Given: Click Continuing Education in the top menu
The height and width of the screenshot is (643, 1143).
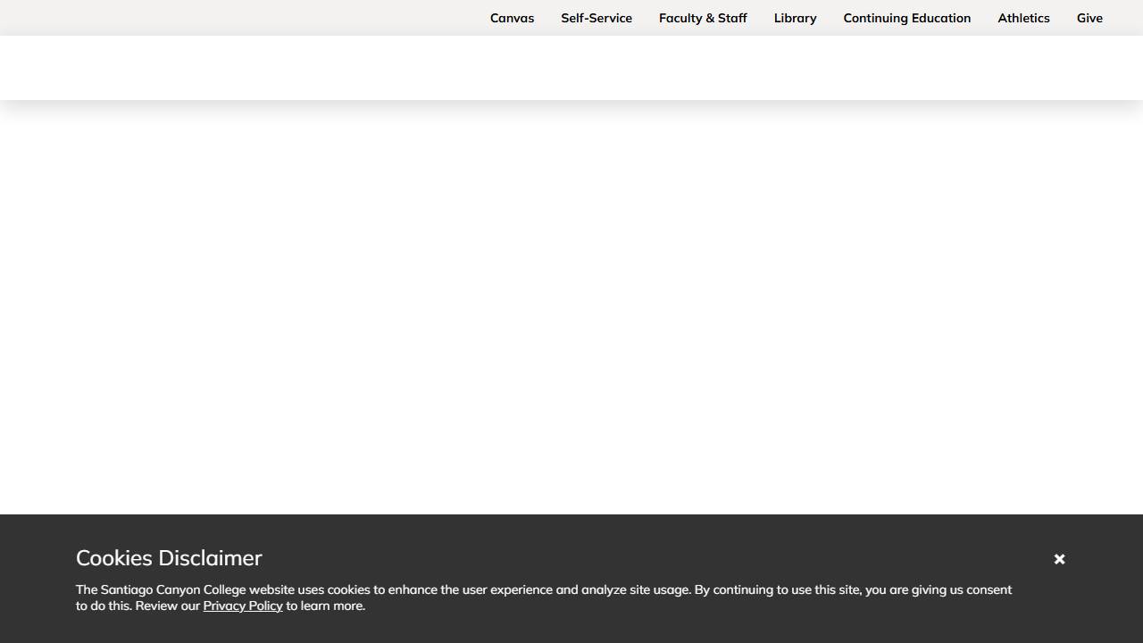Looking at the screenshot, I should tap(906, 18).
